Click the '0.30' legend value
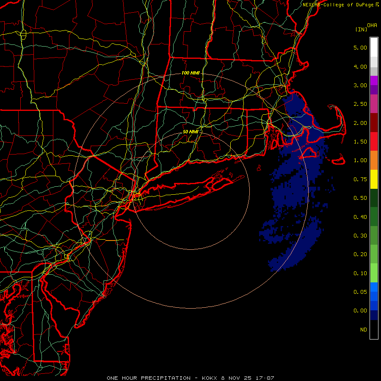This screenshot has height=381, width=381. [x=360, y=236]
